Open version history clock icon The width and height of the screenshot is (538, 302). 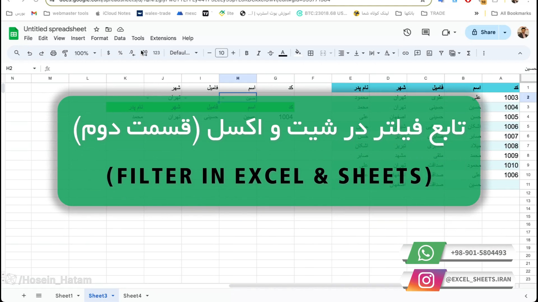[407, 32]
